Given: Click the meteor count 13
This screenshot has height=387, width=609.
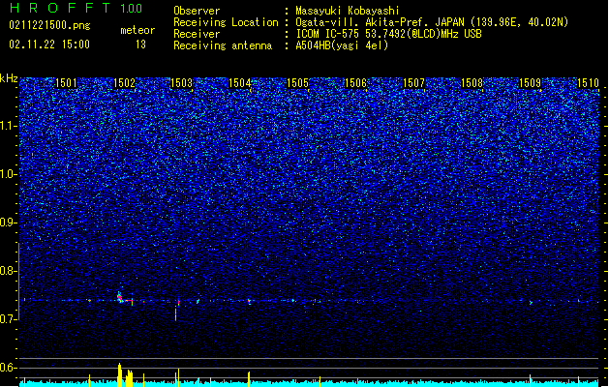Looking at the screenshot, I should click(140, 45).
